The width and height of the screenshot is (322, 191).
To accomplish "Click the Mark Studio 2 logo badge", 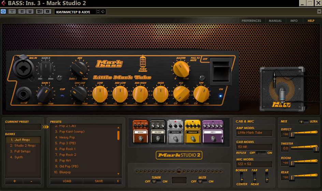I will [179, 155].
